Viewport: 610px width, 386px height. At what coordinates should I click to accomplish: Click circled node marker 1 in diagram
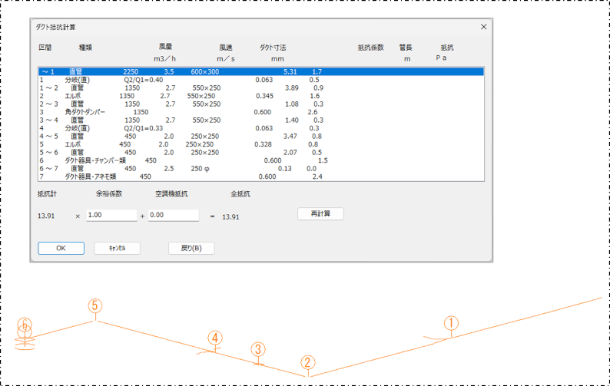pyautogui.click(x=451, y=323)
